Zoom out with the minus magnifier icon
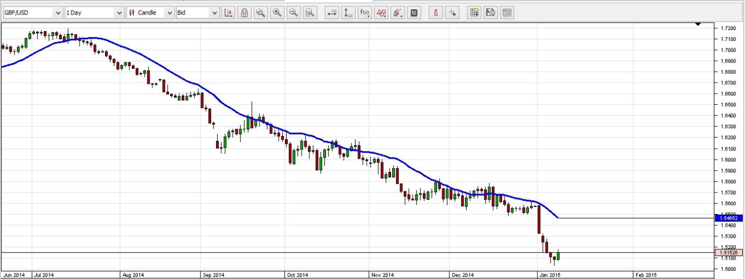The width and height of the screenshot is (745, 279). (x=294, y=12)
